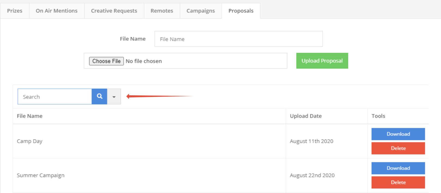
Task: Download the Summer Campaign proposal
Action: point(398,168)
